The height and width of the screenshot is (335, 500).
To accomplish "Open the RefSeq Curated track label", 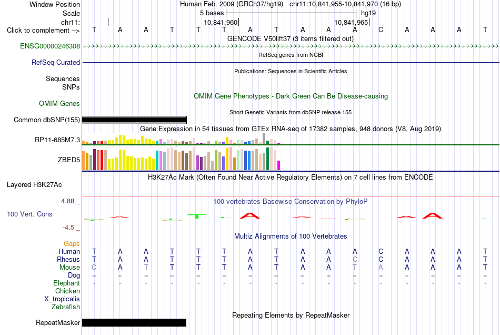I will (56, 62).
